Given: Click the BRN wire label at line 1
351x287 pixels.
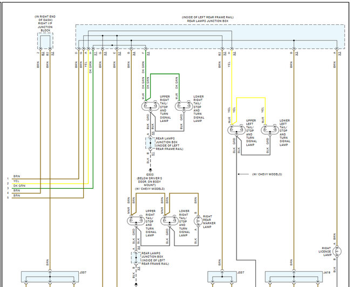Looking at the screenshot, I should tap(16, 176).
